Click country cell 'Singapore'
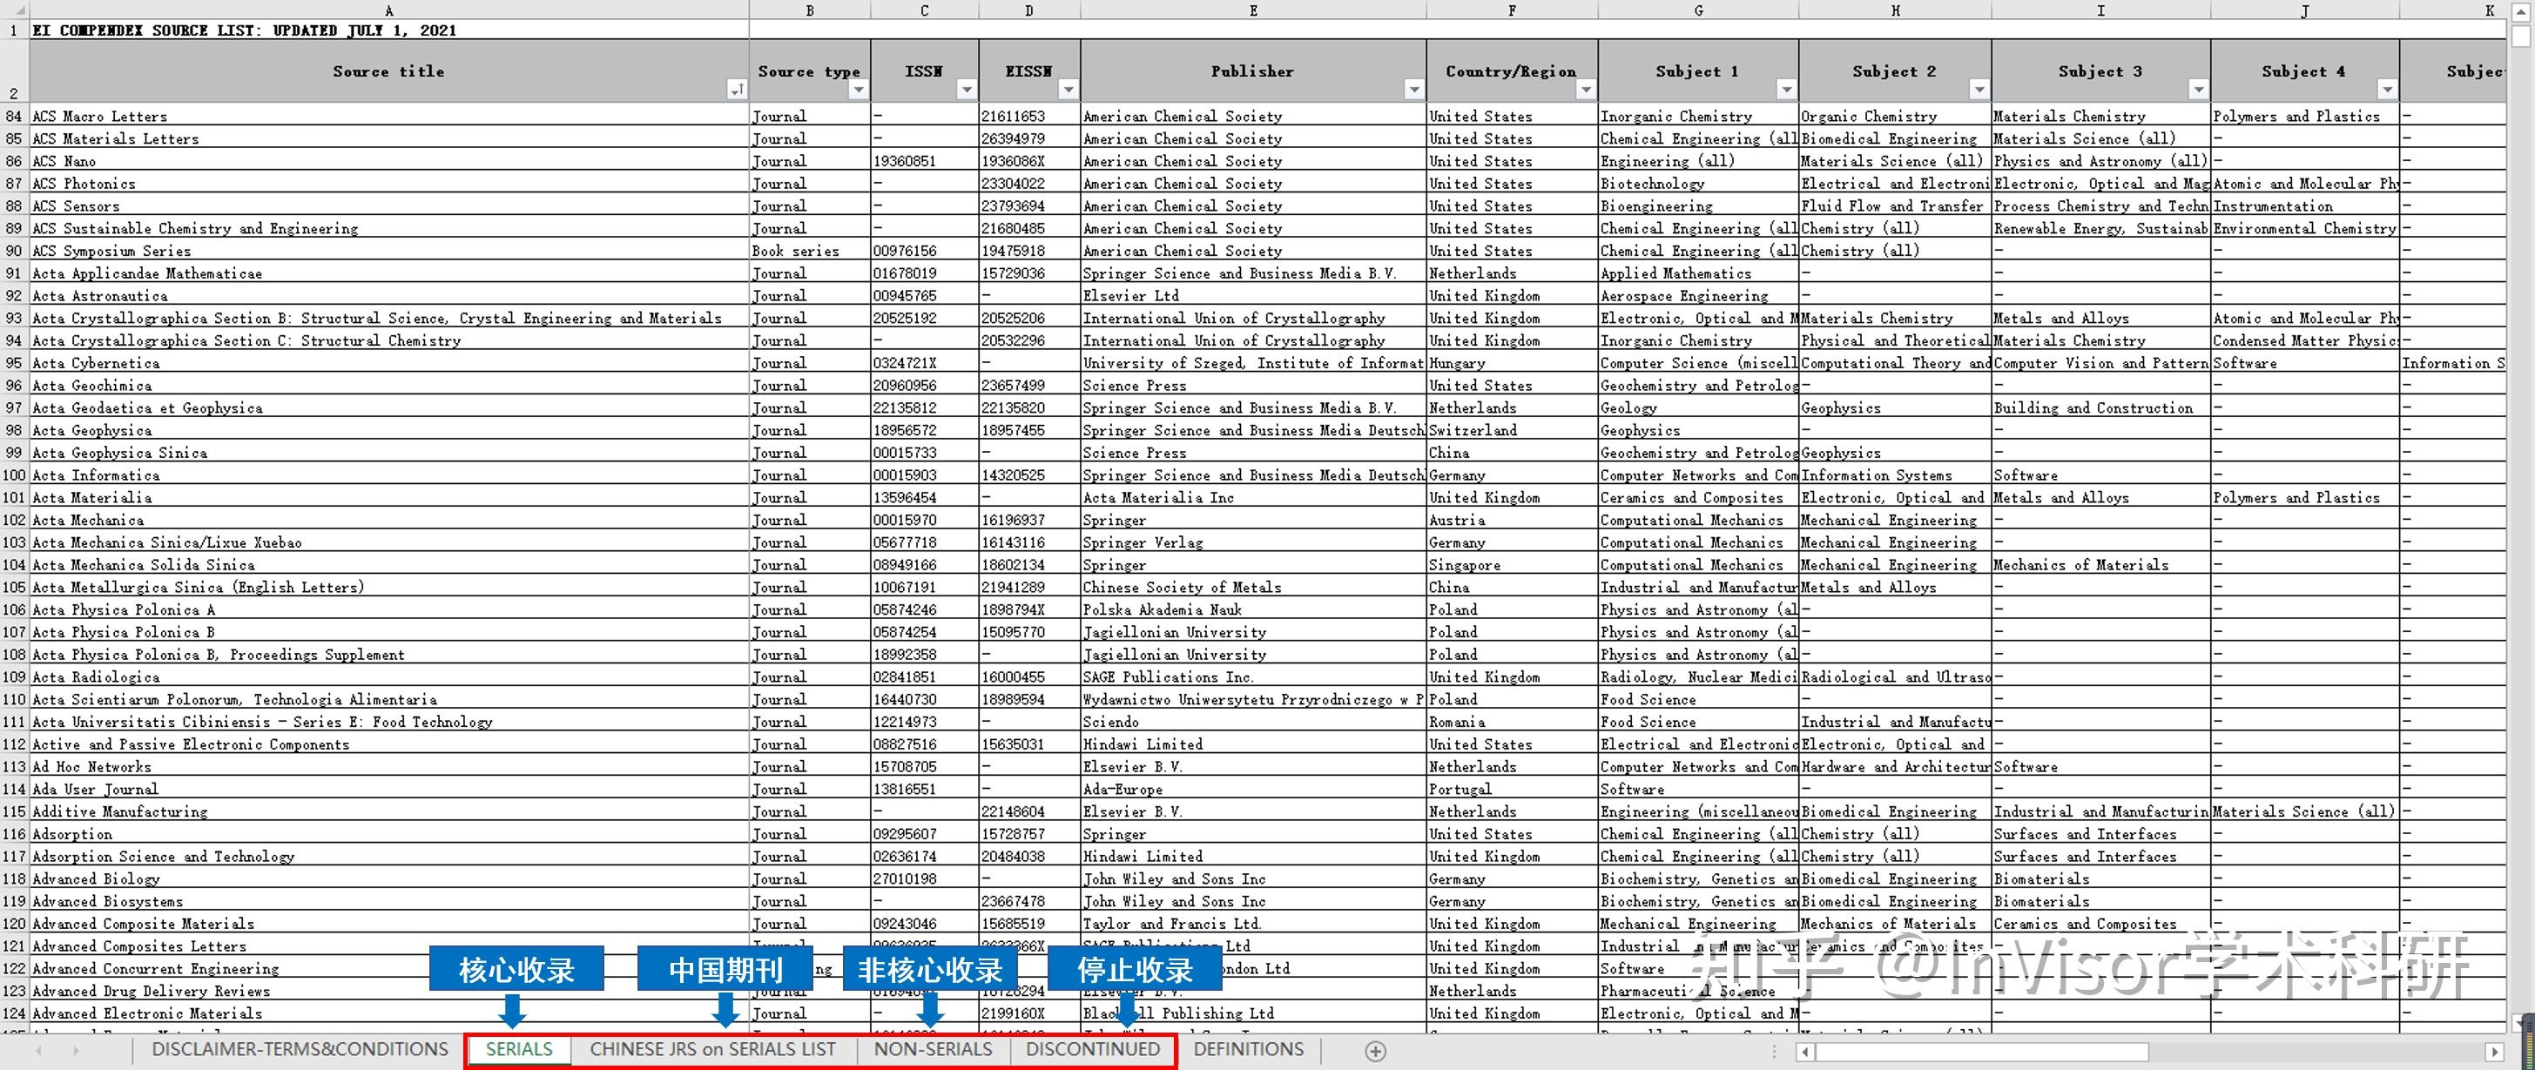Viewport: 2535px width, 1070px height. [1512, 564]
